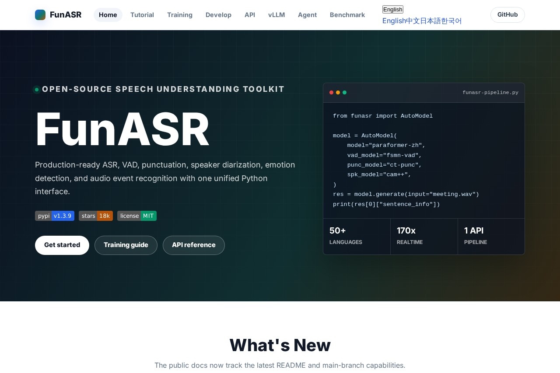Screen dimensions: 560x373
Task: Click the green status dot beside the toolkit tagline
Action: [x=37, y=90]
